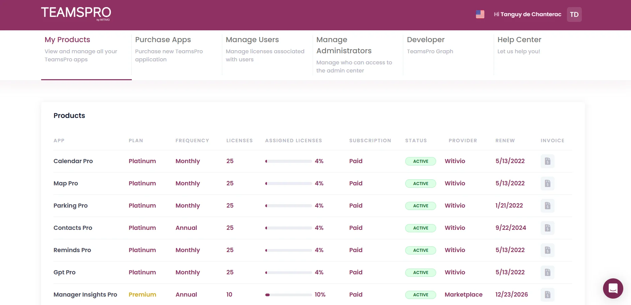Open invoice for Manager Insights Pro

click(x=547, y=295)
